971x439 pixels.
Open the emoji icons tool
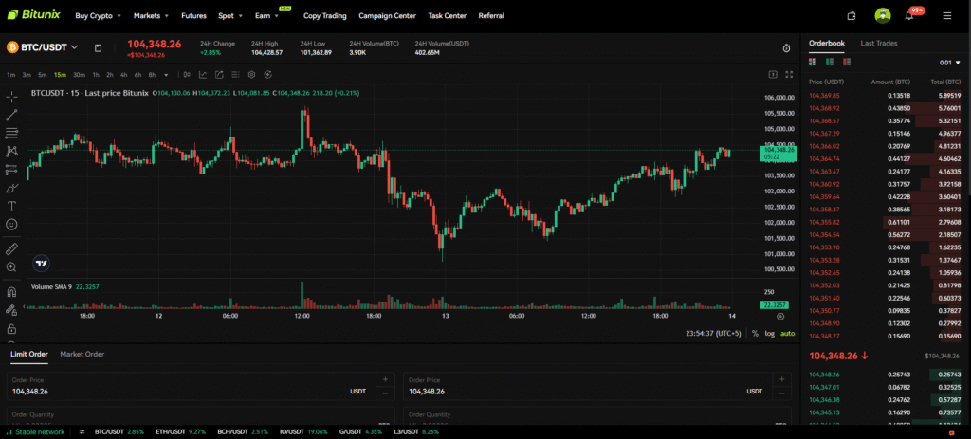click(x=11, y=224)
